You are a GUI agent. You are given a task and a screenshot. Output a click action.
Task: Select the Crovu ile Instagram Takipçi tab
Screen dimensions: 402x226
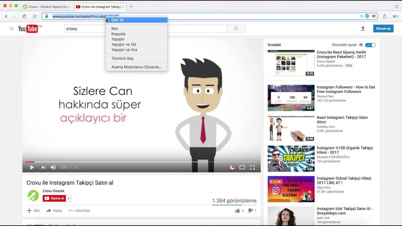[100, 7]
